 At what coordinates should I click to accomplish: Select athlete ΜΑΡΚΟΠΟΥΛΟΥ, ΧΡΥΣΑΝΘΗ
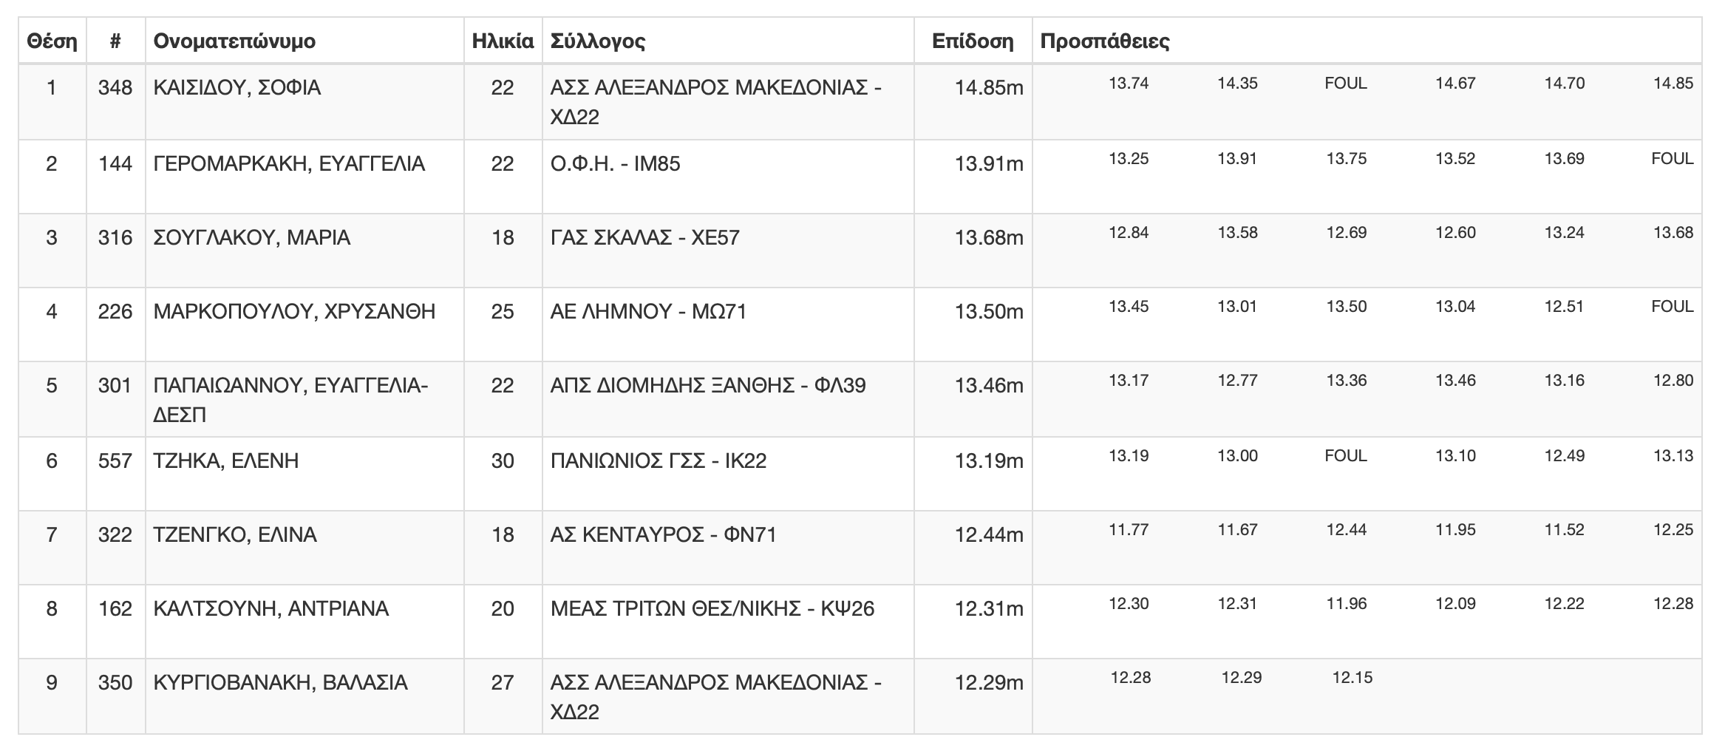pos(294,311)
